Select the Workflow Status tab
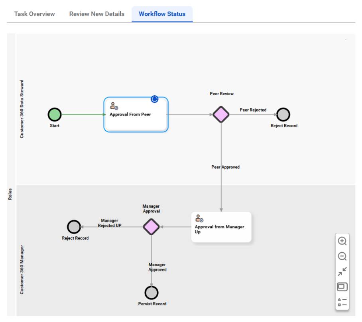362x322 pixels. pyautogui.click(x=162, y=14)
